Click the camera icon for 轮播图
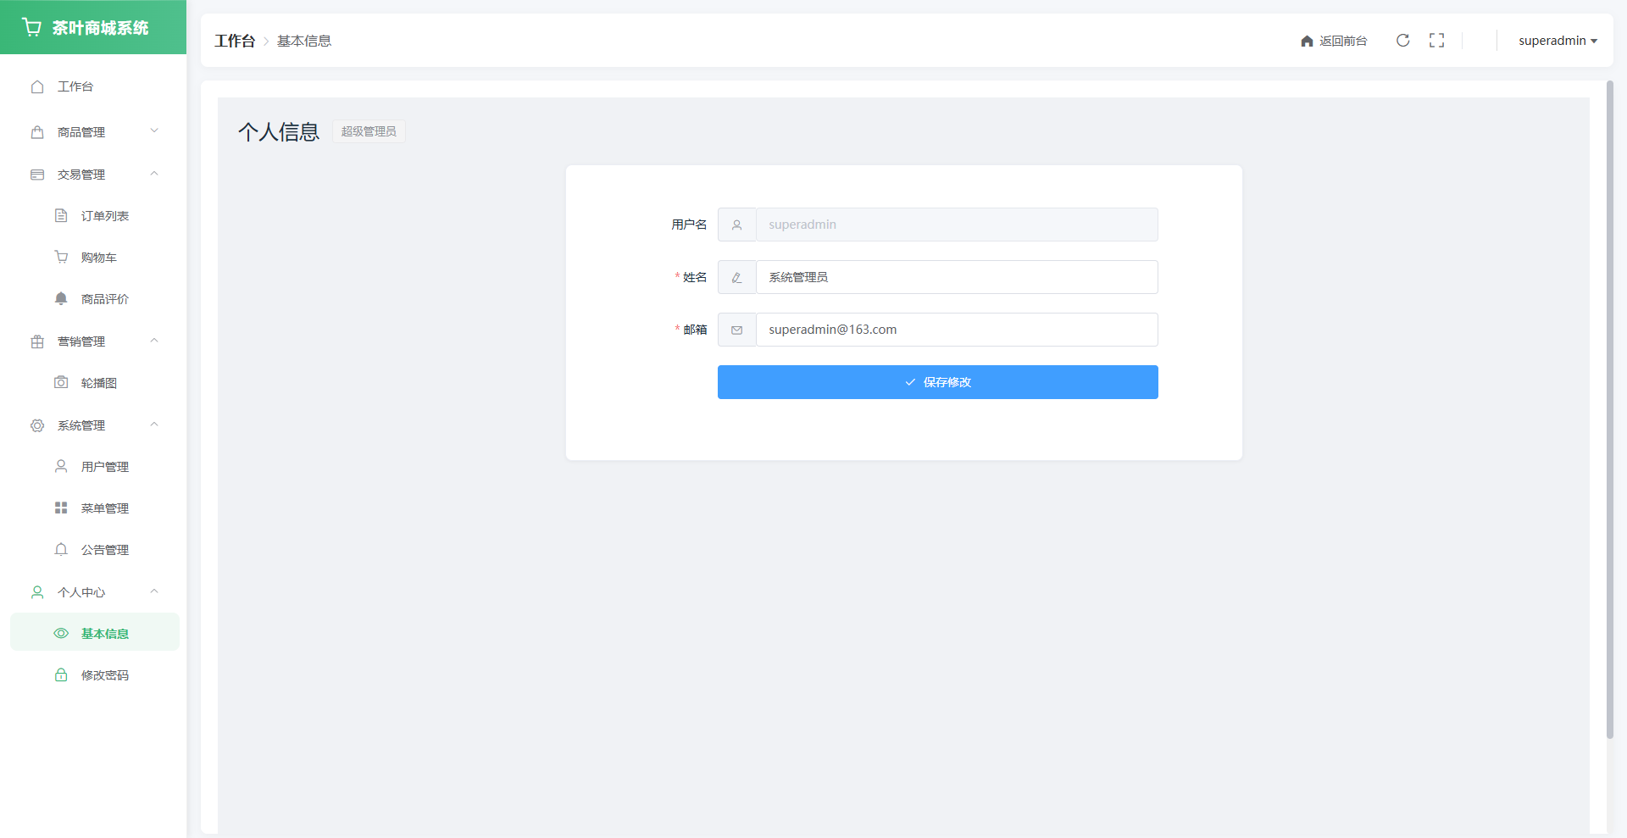Viewport: 1627px width, 838px height. [61, 383]
